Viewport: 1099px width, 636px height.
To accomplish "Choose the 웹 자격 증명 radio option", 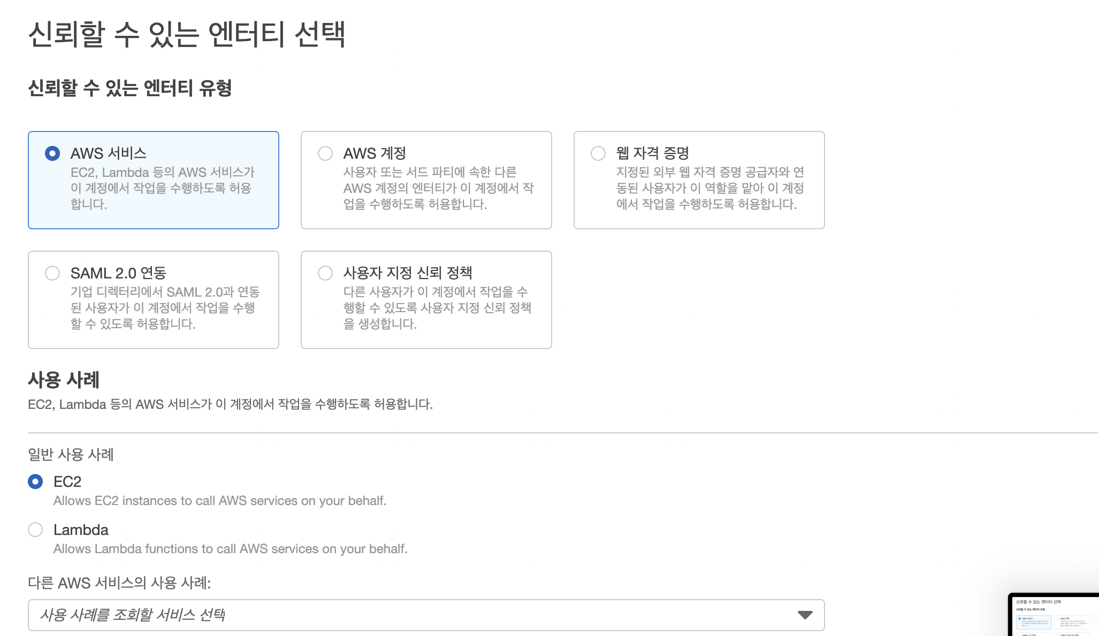I will (598, 153).
